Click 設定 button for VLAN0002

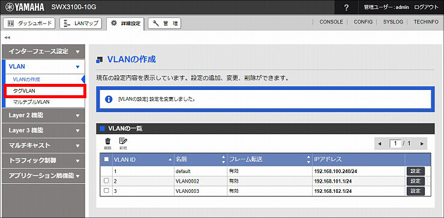point(416,181)
